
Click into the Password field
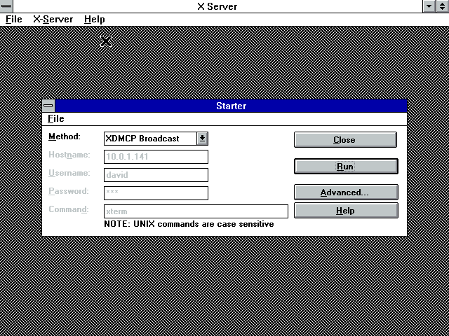pos(156,193)
